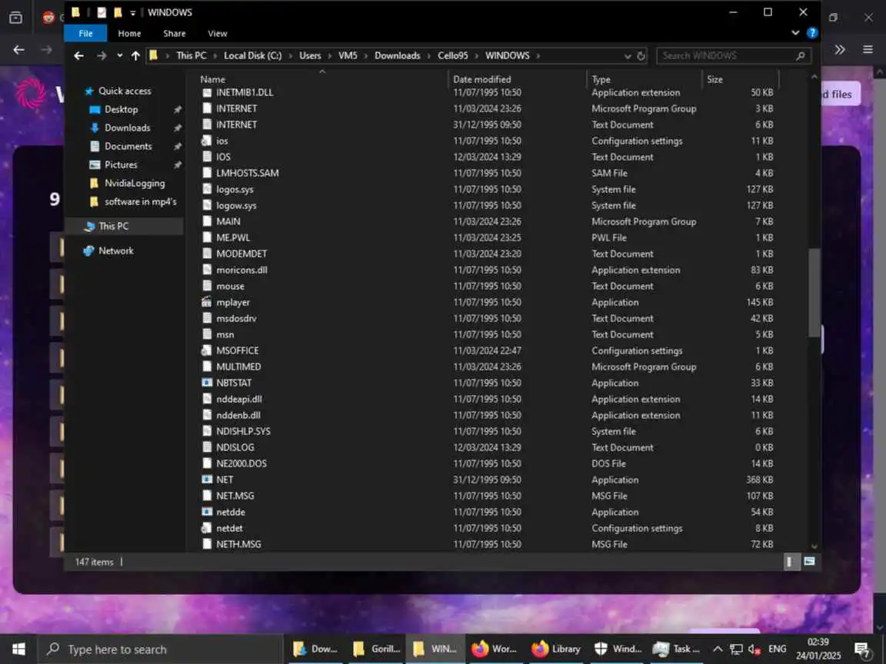886x664 pixels.
Task: Open the View ribbon tab
Action: pyautogui.click(x=217, y=33)
